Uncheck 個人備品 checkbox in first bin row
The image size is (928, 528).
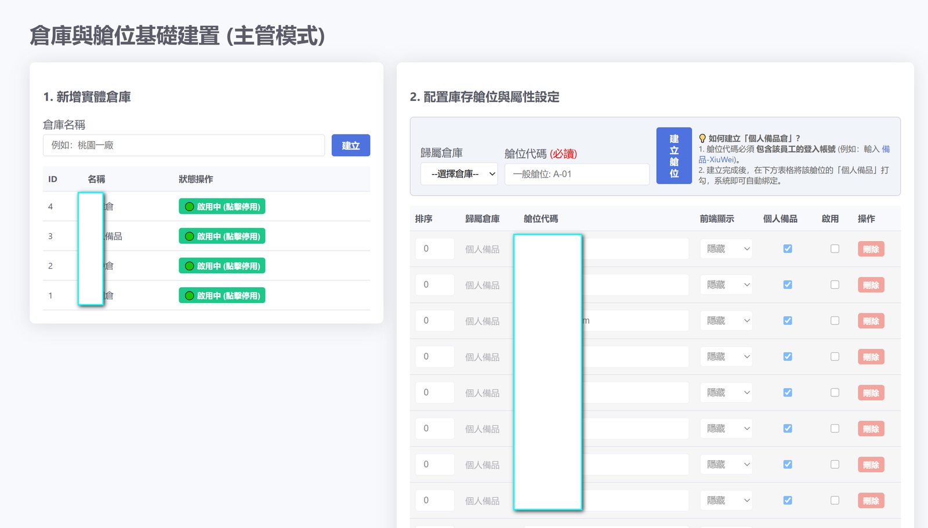tap(788, 249)
